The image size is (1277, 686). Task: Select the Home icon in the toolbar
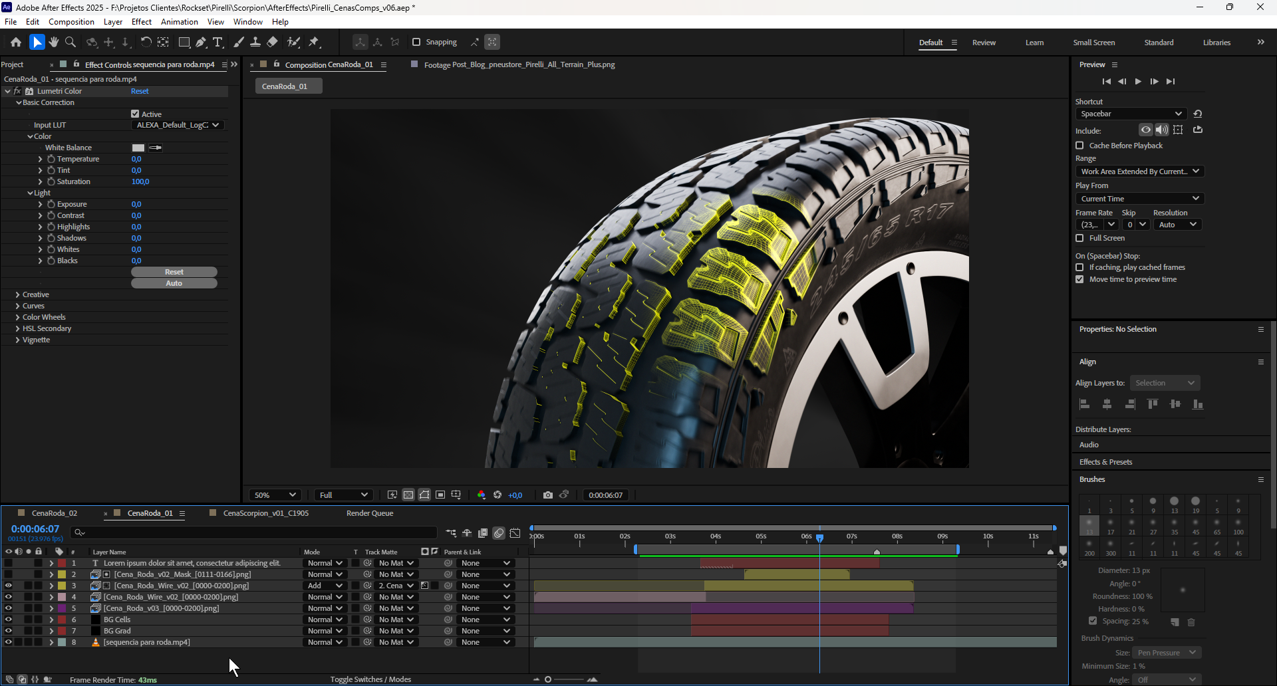coord(16,42)
